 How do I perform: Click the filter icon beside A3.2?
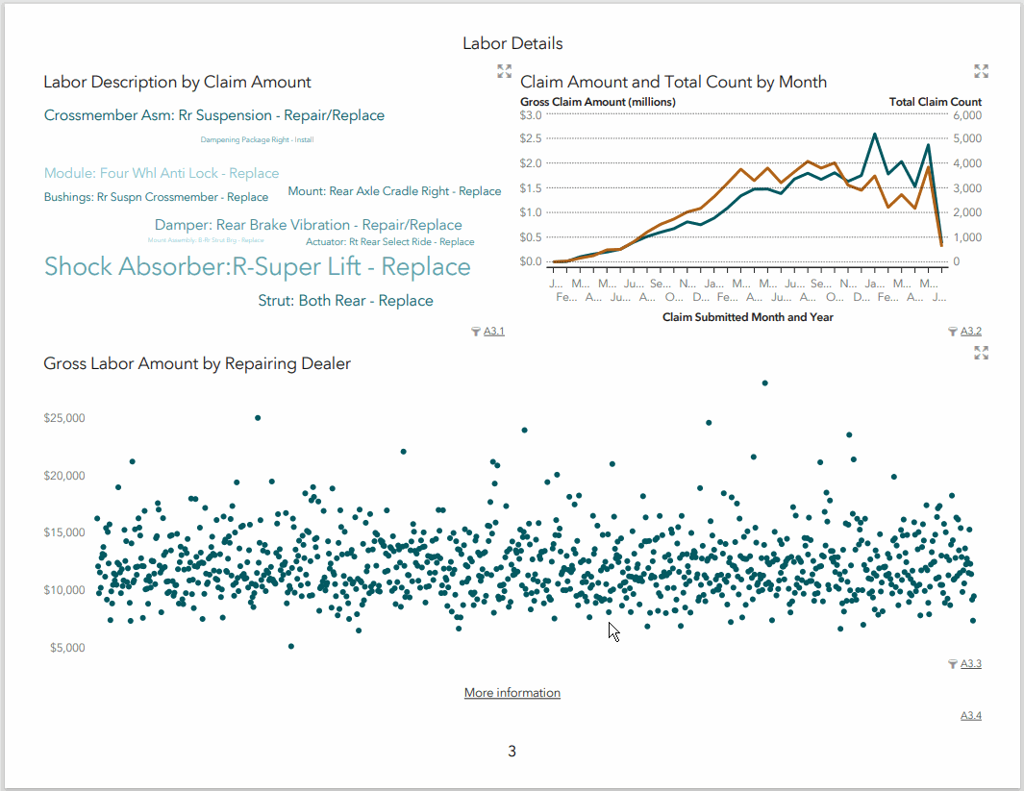pyautogui.click(x=952, y=332)
